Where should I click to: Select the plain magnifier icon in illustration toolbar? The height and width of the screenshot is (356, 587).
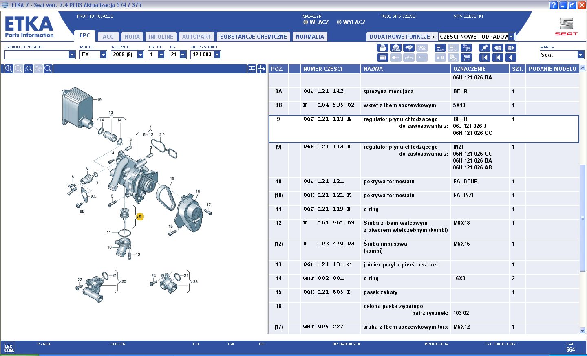(48, 69)
